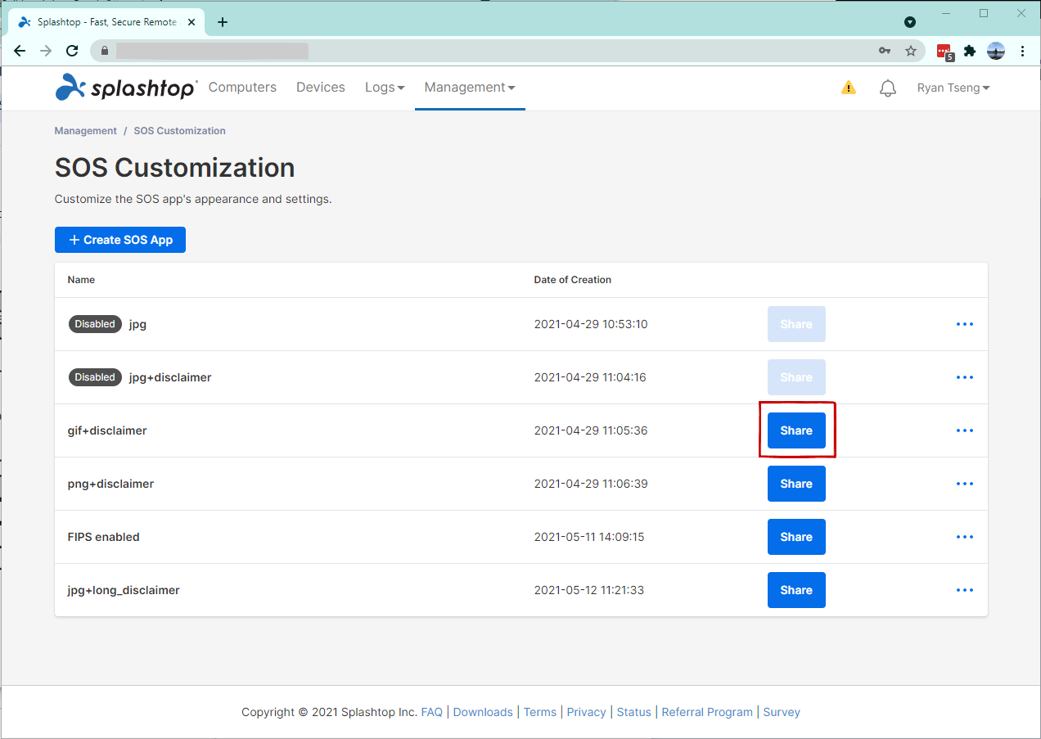
Task: Open the Referral Program link
Action: 707,712
